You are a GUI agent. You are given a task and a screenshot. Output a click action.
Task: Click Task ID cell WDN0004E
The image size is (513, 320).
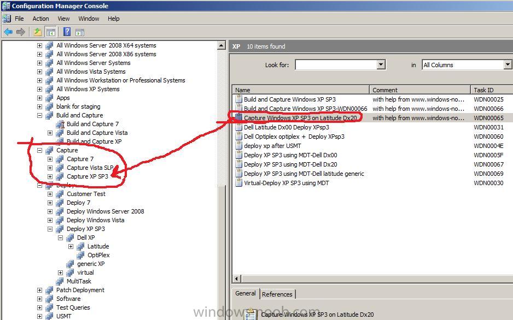click(488, 146)
